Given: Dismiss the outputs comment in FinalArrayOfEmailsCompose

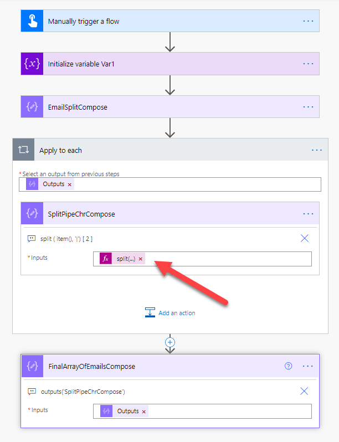Looking at the screenshot, I should point(304,391).
